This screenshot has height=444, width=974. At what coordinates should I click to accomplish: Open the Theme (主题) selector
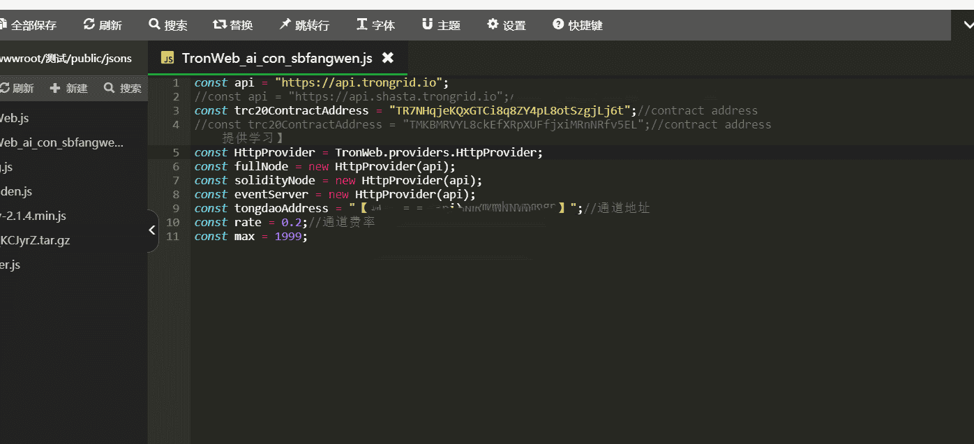(427, 24)
